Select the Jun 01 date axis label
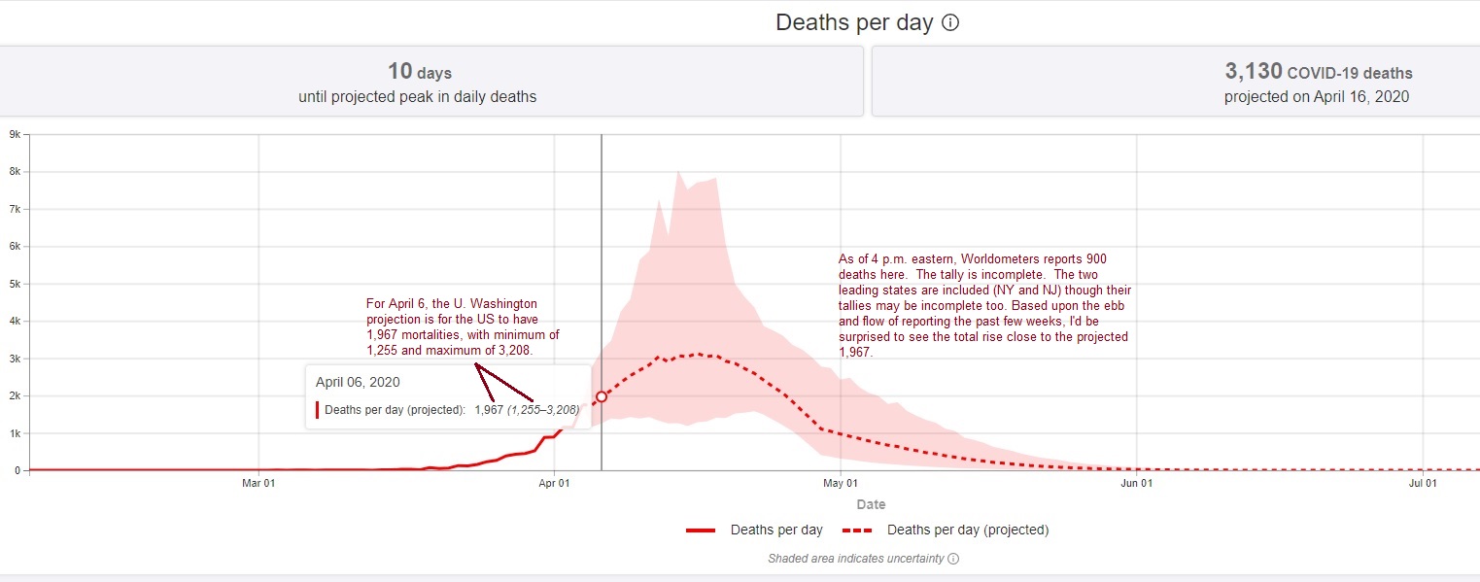The width and height of the screenshot is (1480, 582). [x=1137, y=482]
